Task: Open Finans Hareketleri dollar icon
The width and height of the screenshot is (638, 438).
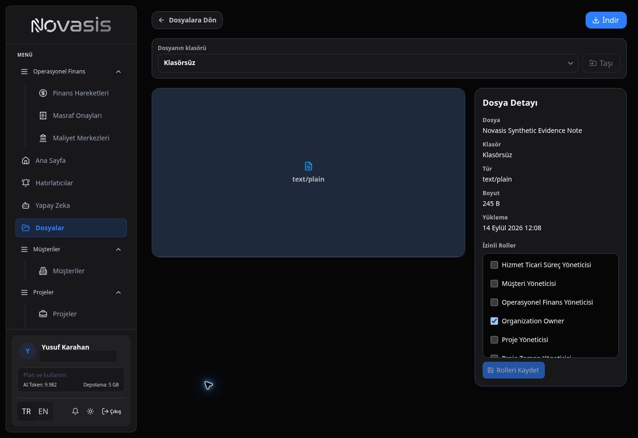Action: 43,93
